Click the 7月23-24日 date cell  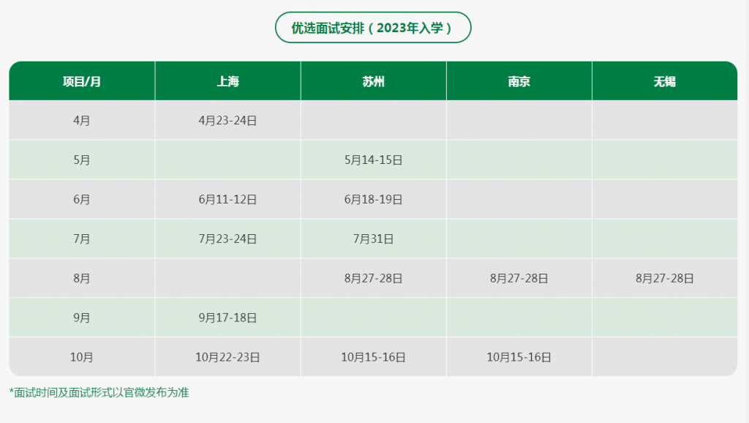(x=227, y=239)
